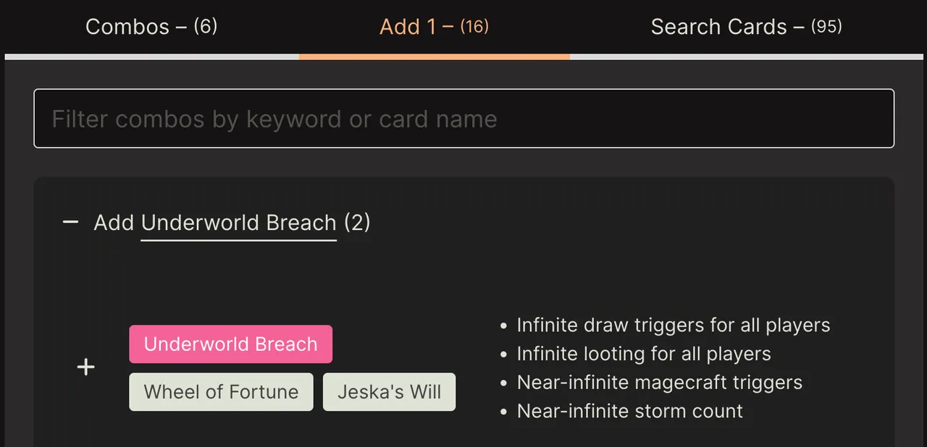Click the (16) count on Add 1 tab
Viewport: 927px width, 447px height.
point(475,27)
